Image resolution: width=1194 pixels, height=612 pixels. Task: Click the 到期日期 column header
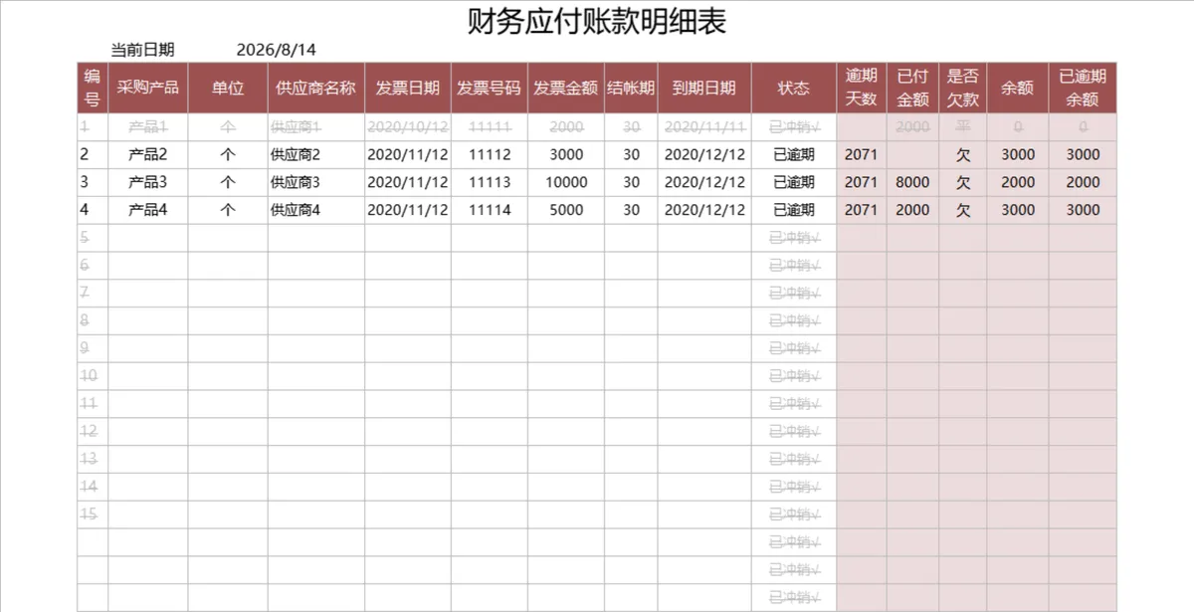coord(704,88)
